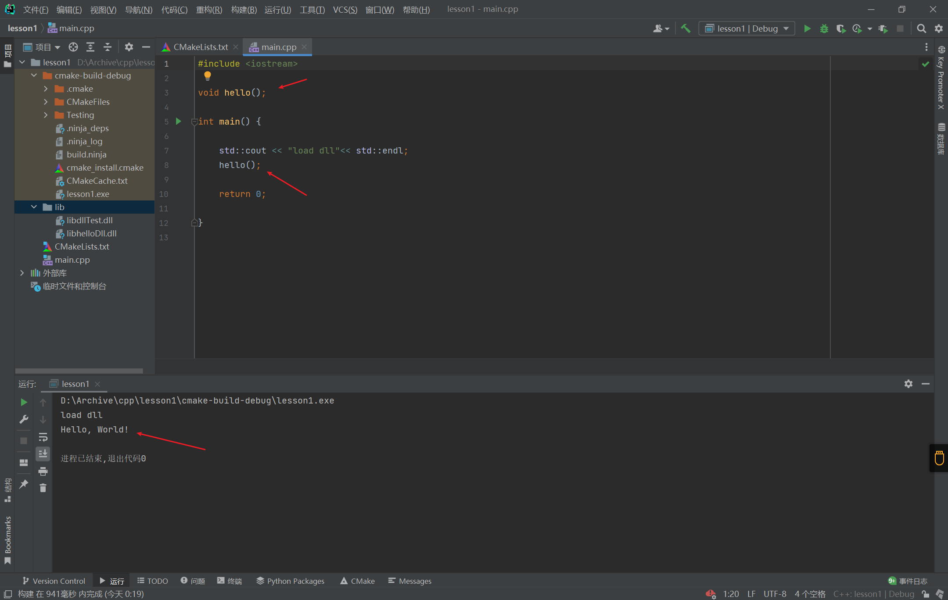Open run configuration wrench icon
This screenshot has width=948, height=600.
[24, 420]
